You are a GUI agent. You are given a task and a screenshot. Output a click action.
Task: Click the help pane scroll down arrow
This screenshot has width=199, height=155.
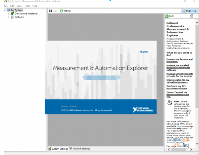[x=197, y=144]
